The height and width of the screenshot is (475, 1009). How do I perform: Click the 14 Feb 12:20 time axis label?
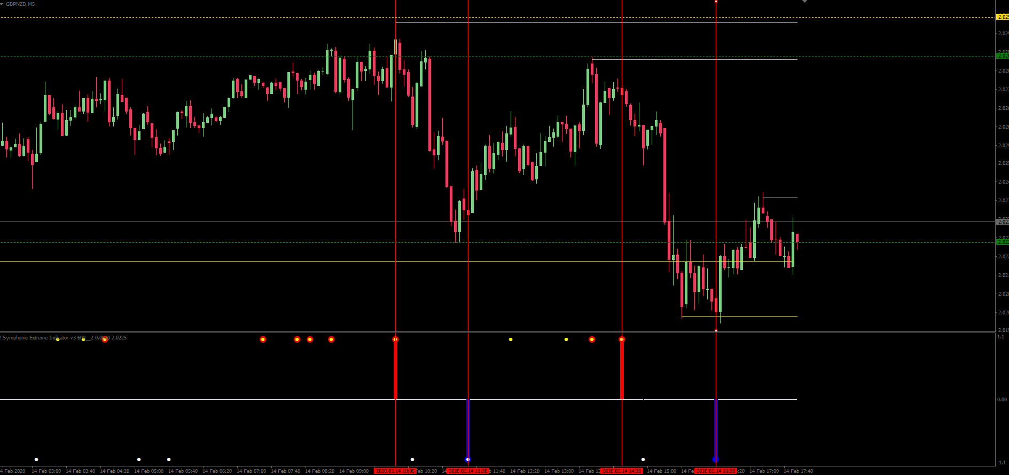coord(525,471)
